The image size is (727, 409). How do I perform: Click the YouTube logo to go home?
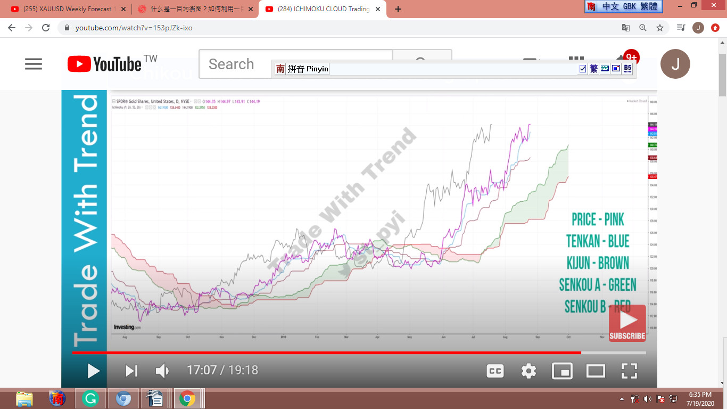(x=105, y=64)
